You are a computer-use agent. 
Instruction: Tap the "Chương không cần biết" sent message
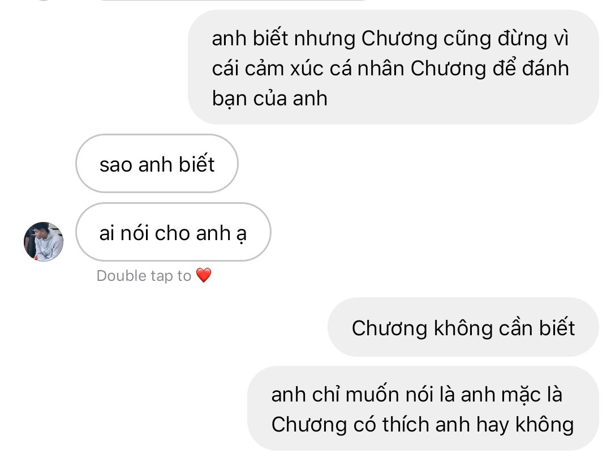(x=463, y=327)
